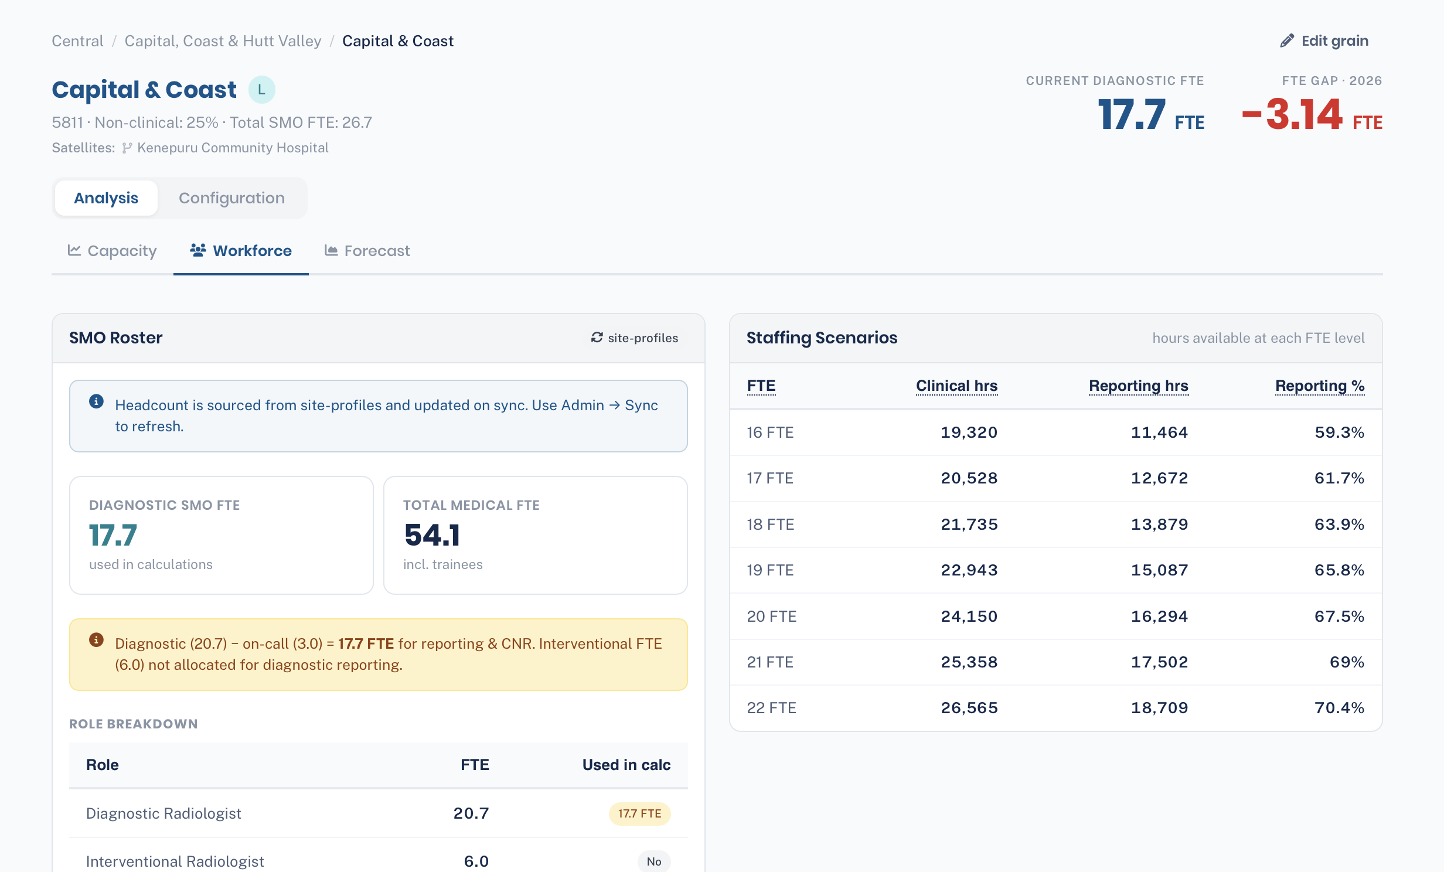Select the 18 FTE scenario row
1444x872 pixels.
click(x=1055, y=524)
